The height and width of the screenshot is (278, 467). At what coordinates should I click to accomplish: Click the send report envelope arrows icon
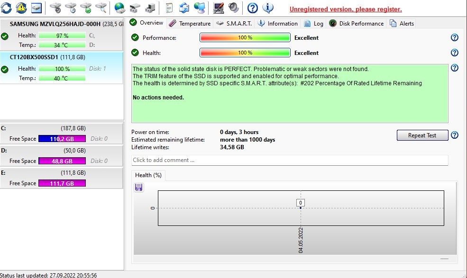click(184, 8)
